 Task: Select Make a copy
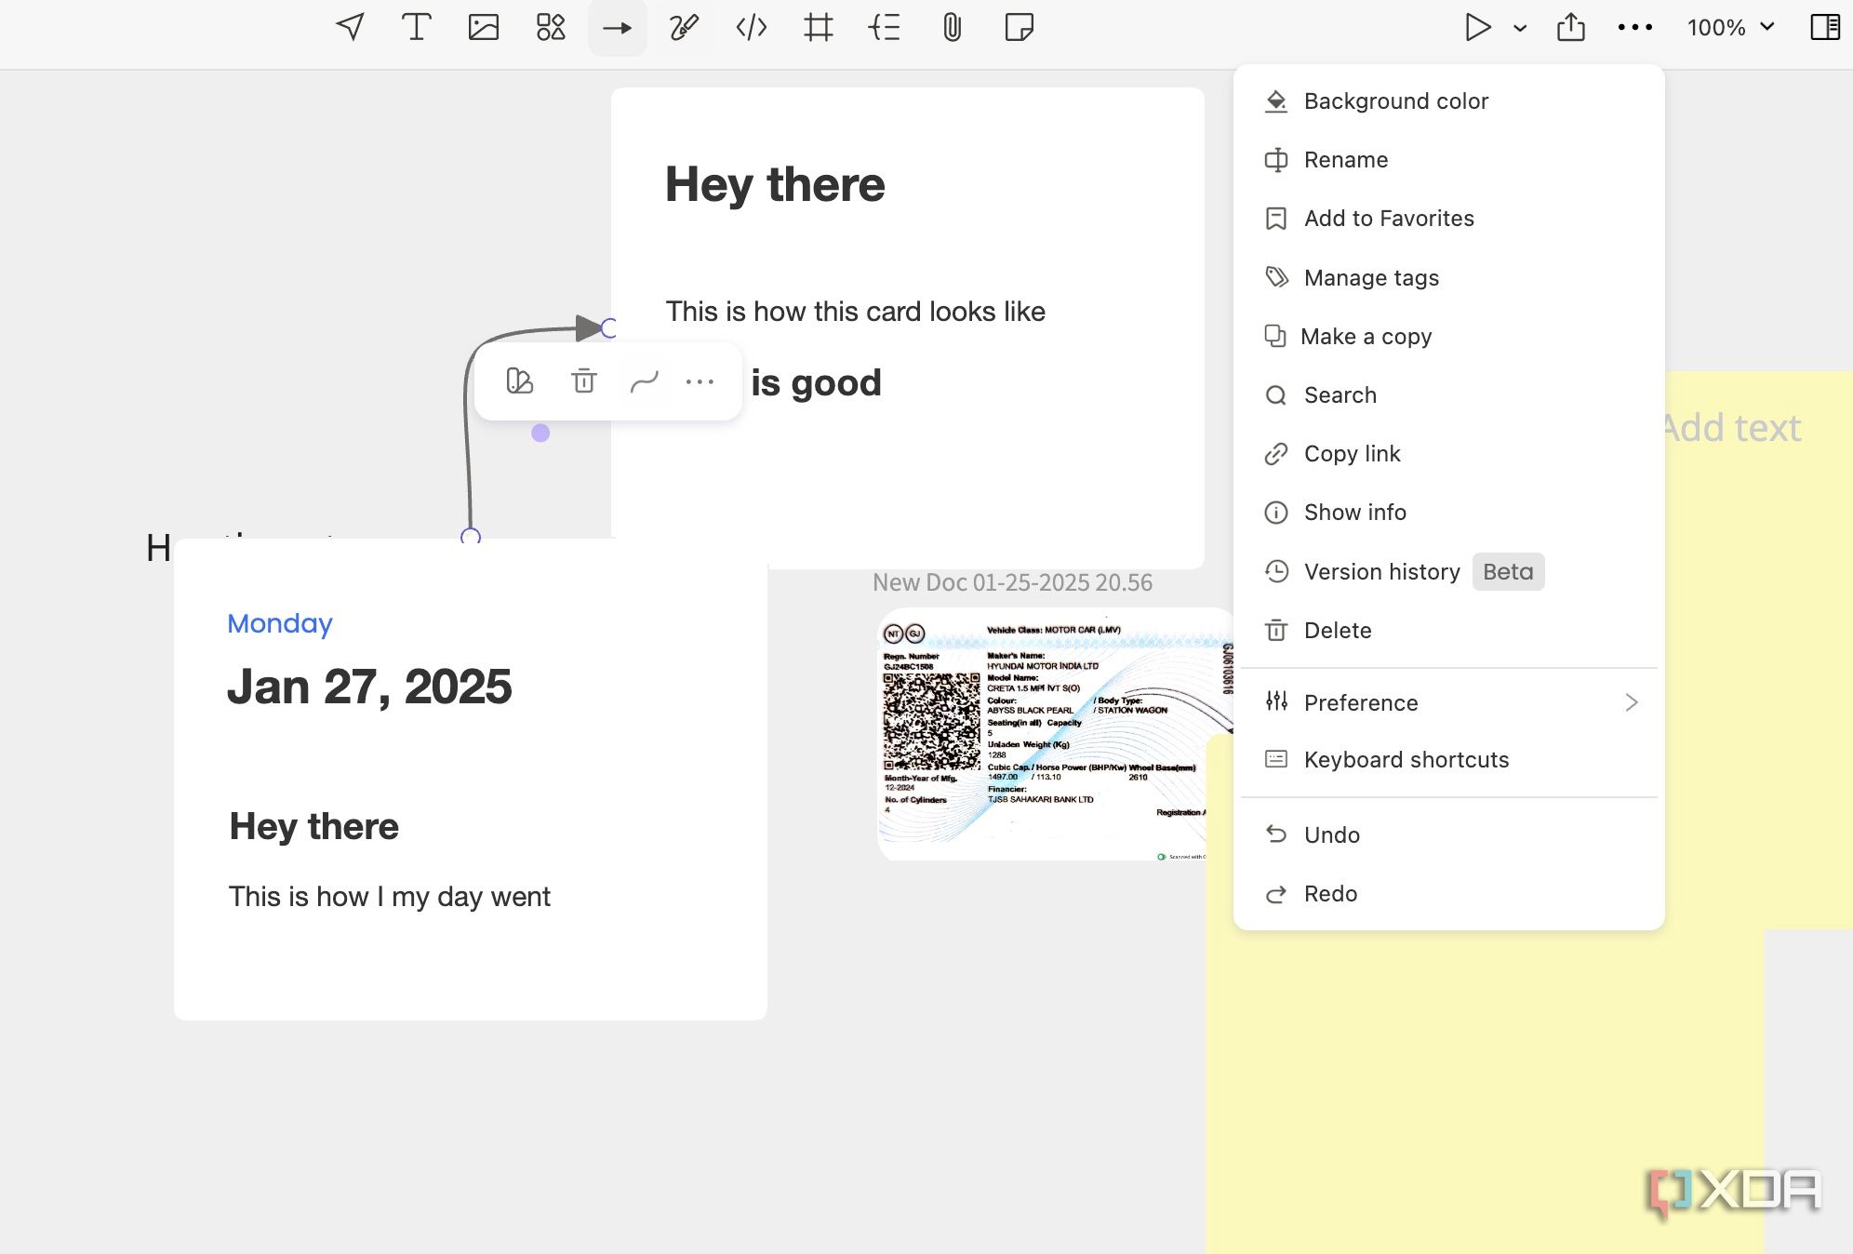(1448, 336)
